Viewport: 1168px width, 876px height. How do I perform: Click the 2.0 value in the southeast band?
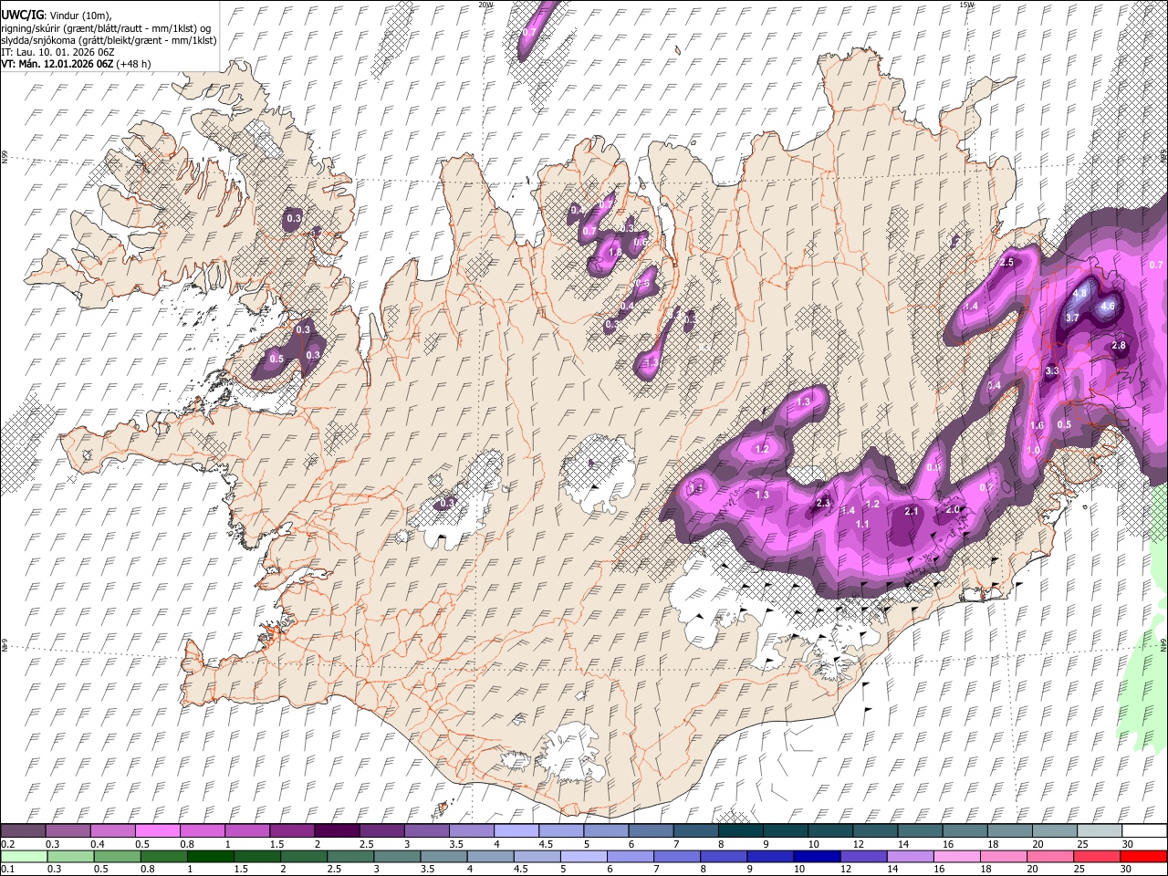coord(954,510)
